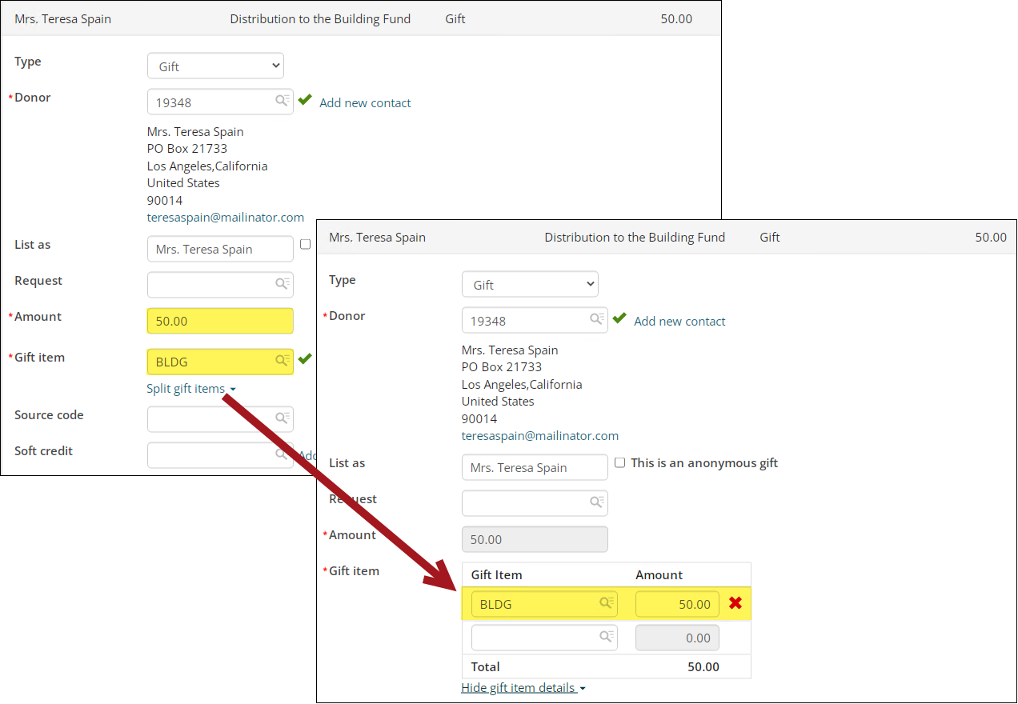Open lookup icon in BLDG gift item row

(x=607, y=603)
